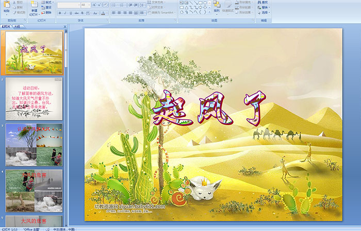
Task: Open 形状轮廓 shape outline color
Action: pos(244,7)
